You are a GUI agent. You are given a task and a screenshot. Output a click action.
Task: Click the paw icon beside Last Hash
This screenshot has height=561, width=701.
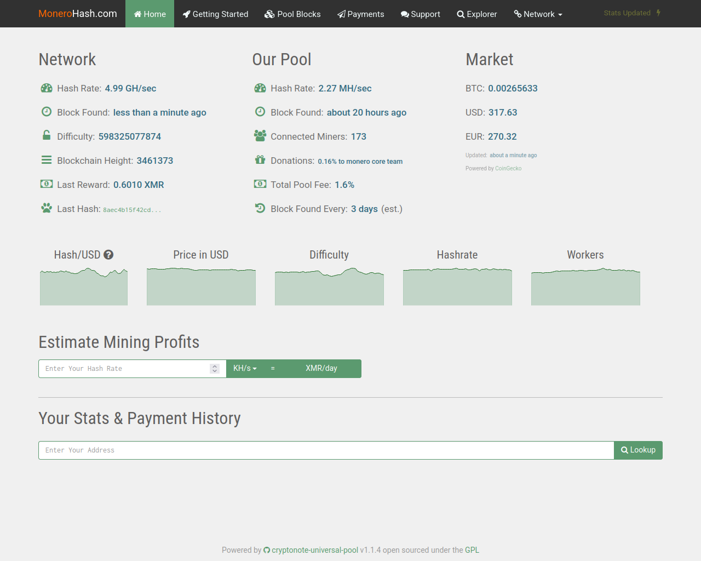coord(47,208)
